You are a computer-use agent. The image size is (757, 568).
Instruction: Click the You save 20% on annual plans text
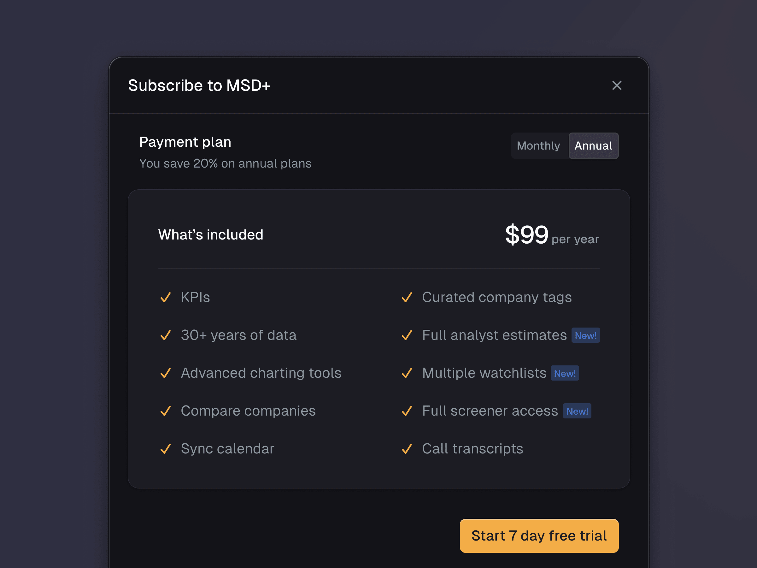(x=225, y=164)
